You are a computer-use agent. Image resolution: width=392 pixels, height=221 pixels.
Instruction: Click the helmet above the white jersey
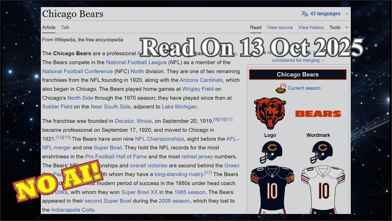pos(322,152)
